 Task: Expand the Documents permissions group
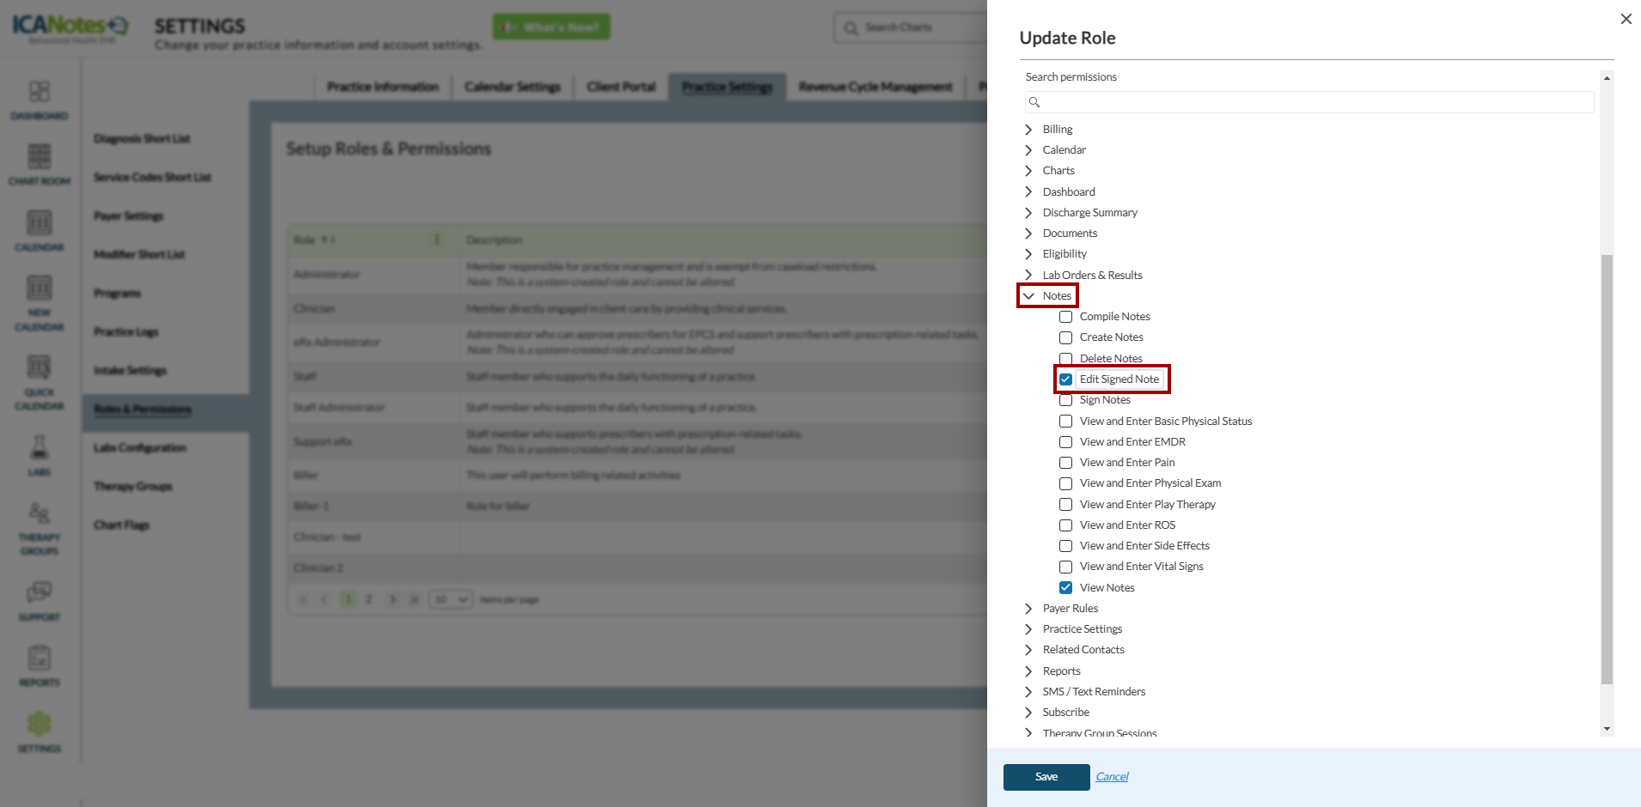[x=1028, y=234]
